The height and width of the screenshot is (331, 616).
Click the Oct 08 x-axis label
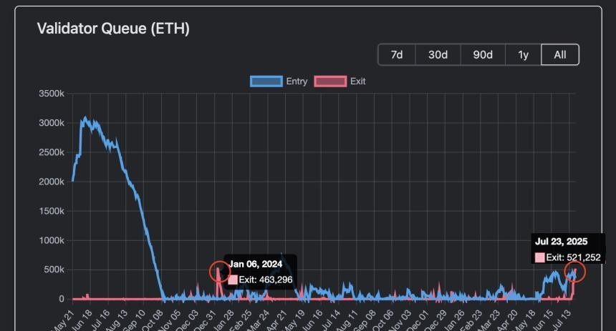[153, 320]
